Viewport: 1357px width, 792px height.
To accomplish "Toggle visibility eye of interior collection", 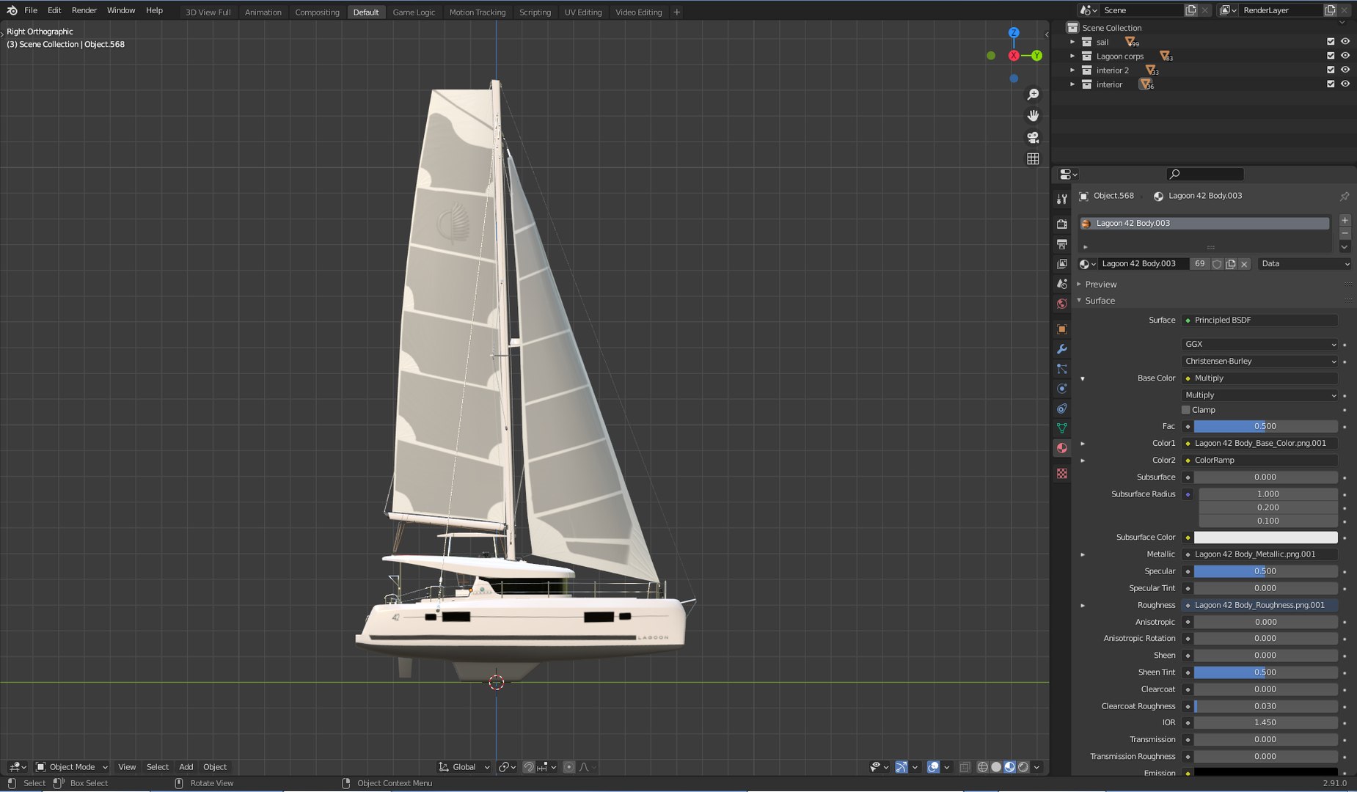I will coord(1345,84).
